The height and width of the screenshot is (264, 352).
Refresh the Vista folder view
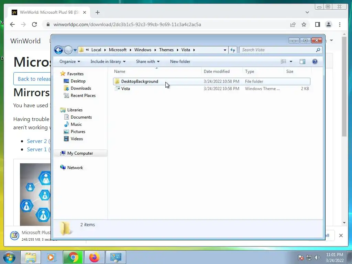coord(233,50)
